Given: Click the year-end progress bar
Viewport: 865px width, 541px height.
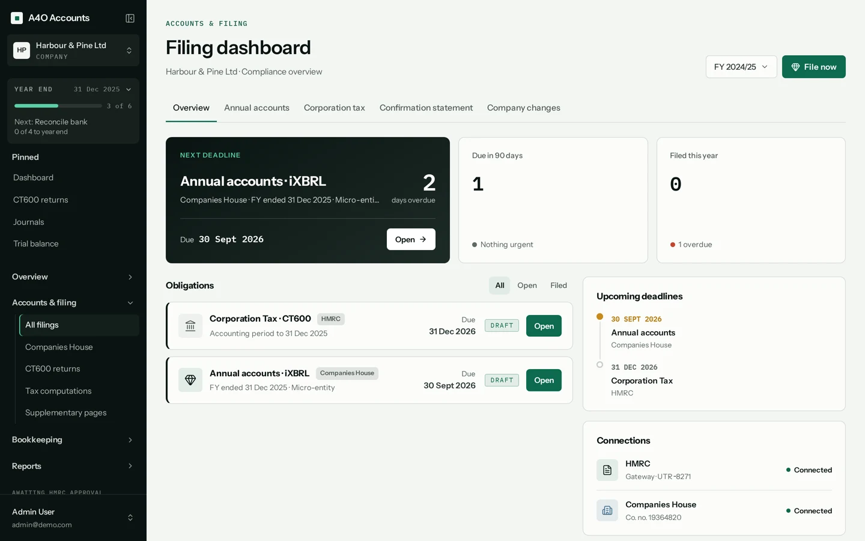Looking at the screenshot, I should [x=58, y=106].
